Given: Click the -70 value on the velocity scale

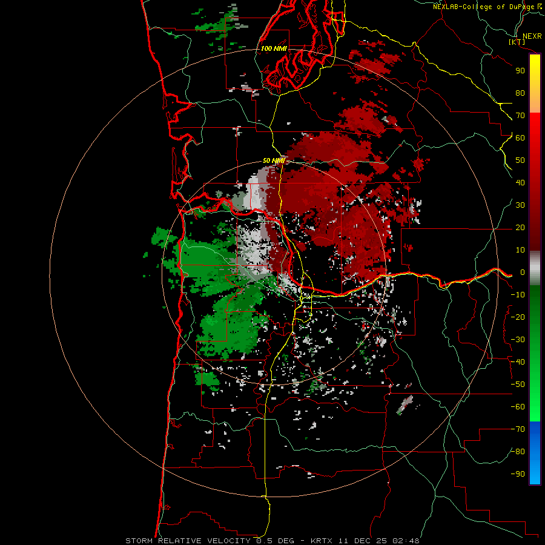Looking at the screenshot, I should pyautogui.click(x=518, y=429).
